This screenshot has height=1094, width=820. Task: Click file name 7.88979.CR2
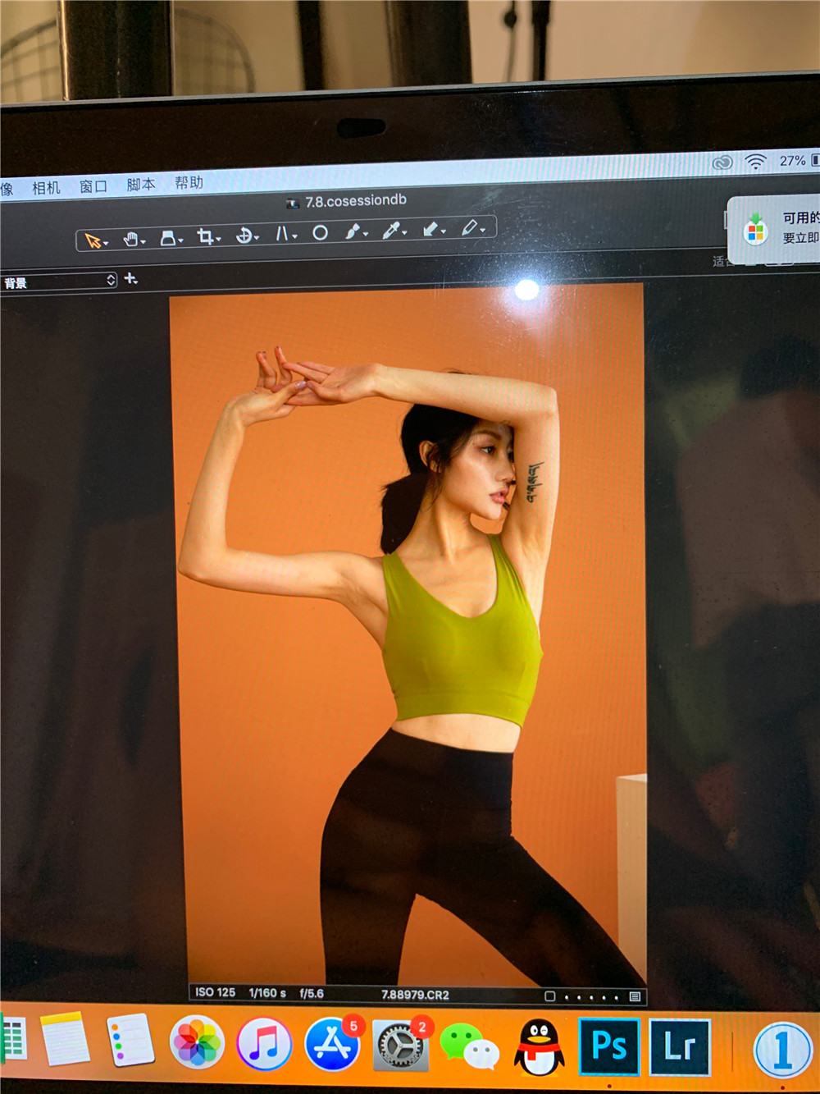click(x=415, y=995)
